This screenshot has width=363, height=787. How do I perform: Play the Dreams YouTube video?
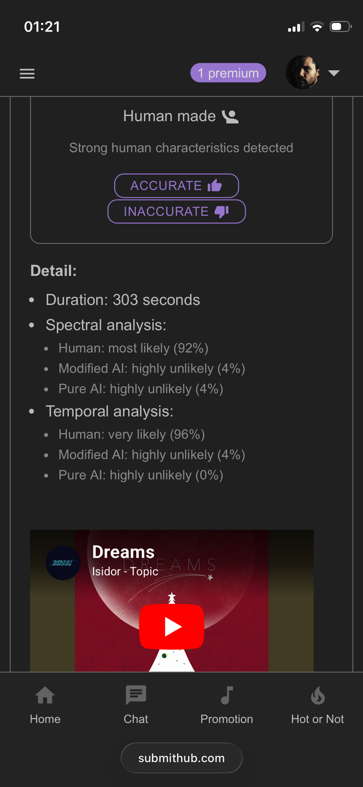tap(172, 626)
